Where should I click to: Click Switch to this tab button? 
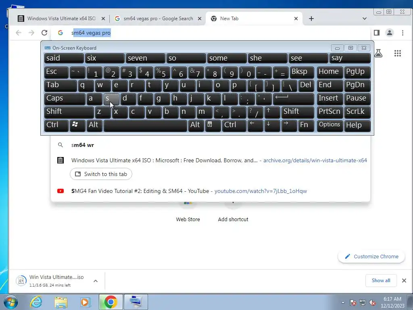click(101, 174)
